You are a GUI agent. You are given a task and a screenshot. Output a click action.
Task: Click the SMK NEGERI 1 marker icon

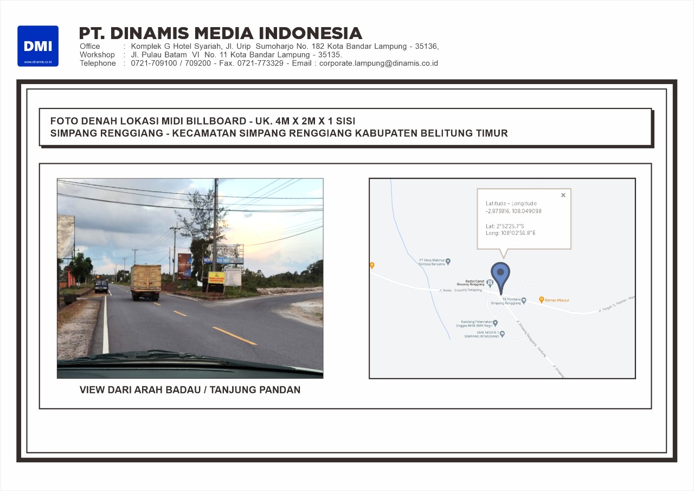tap(502, 334)
